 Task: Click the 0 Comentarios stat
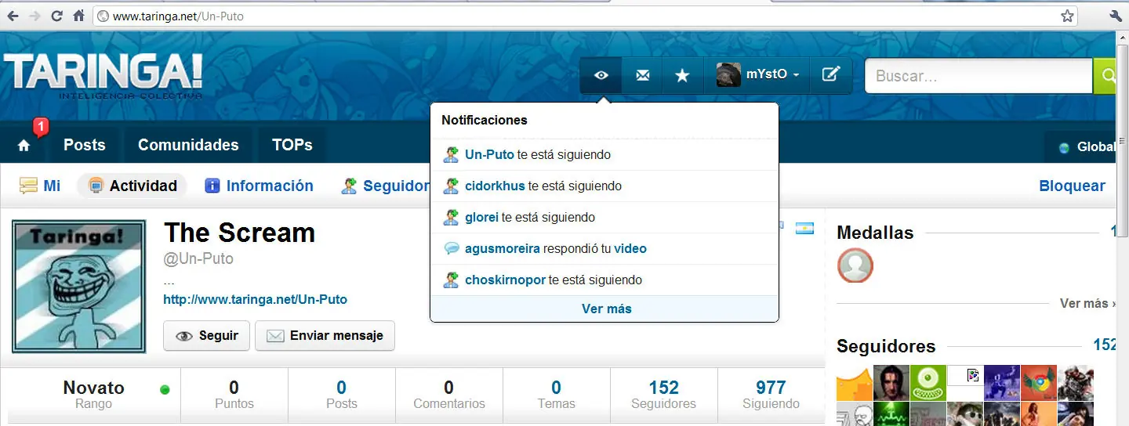(449, 395)
